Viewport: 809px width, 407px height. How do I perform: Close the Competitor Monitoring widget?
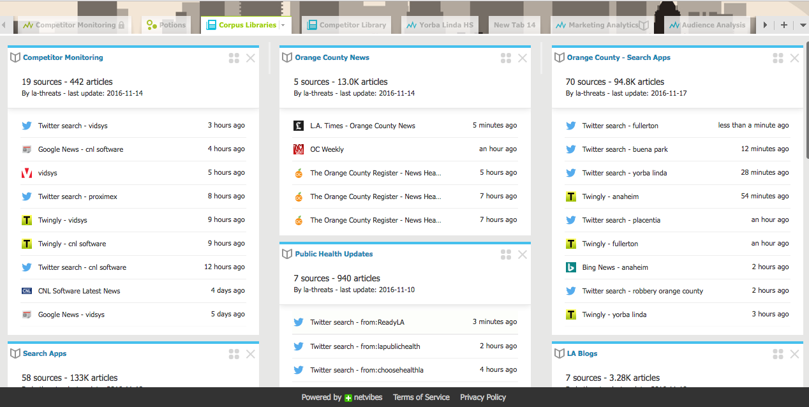tap(250, 58)
